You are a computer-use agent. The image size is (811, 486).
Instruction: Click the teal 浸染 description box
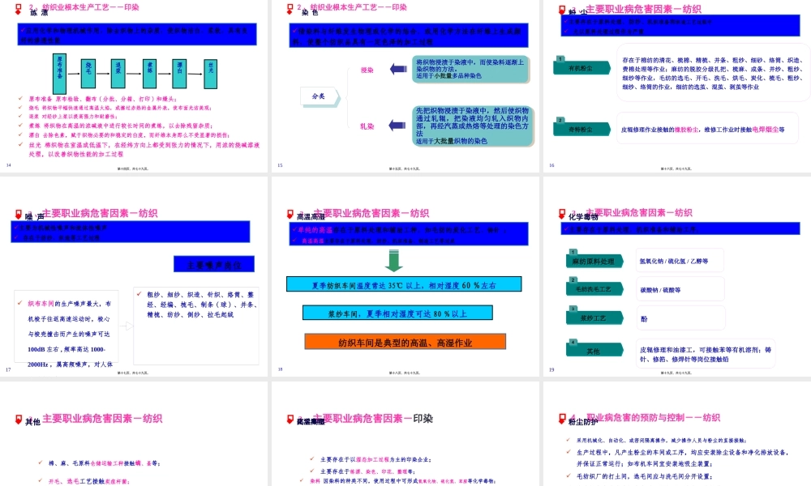point(471,69)
